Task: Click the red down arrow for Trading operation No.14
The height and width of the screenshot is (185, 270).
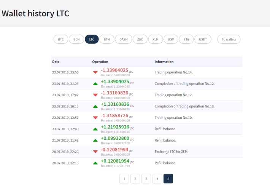Action: click(95, 72)
